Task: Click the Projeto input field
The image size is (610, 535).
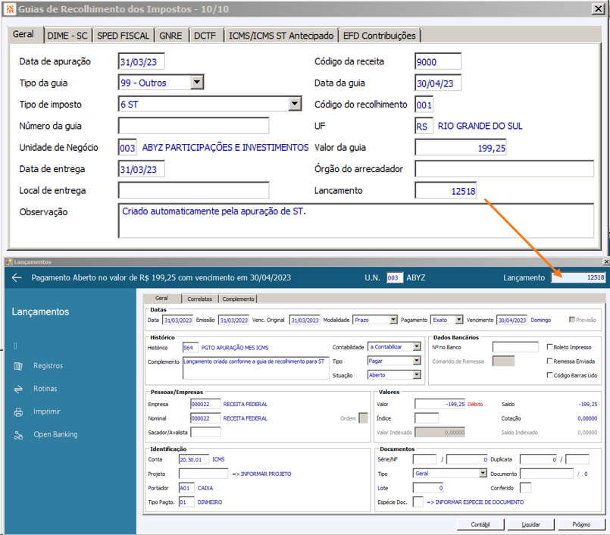Action: click(x=204, y=474)
